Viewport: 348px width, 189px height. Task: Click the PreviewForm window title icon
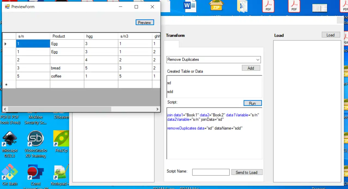pyautogui.click(x=7, y=7)
